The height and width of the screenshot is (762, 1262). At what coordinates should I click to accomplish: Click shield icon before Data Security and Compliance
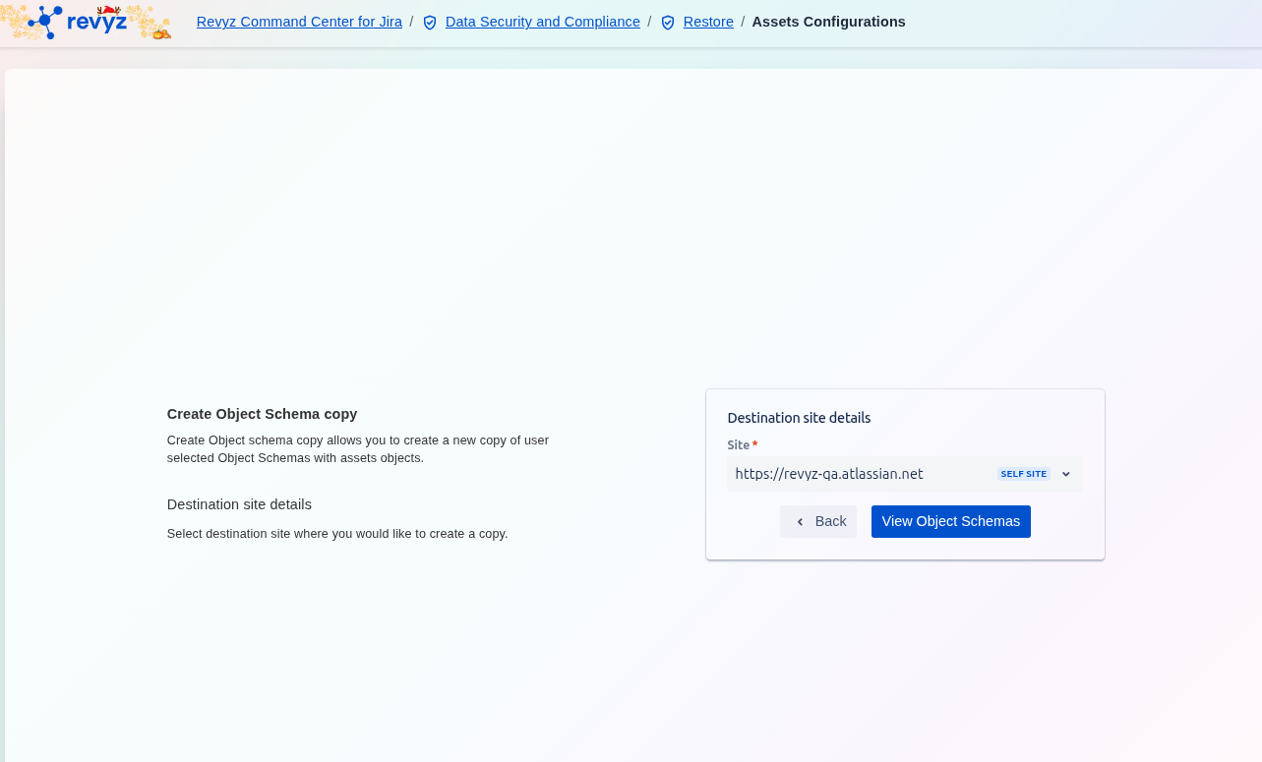pyautogui.click(x=430, y=23)
